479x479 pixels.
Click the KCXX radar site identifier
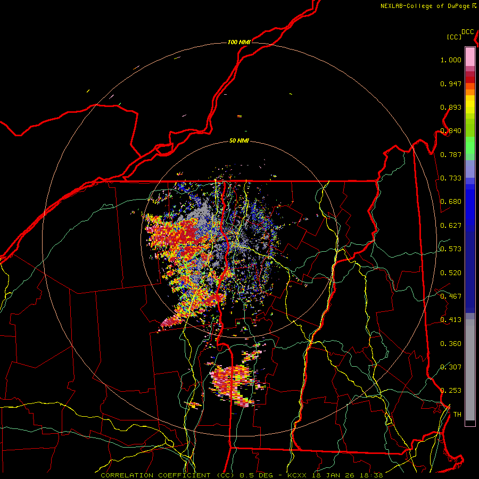pos(296,475)
